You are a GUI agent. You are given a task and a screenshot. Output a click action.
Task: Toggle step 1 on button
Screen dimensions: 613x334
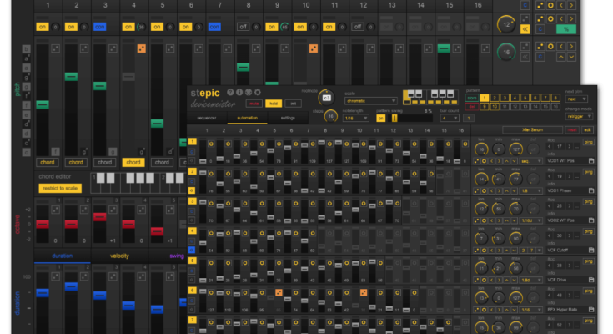tap(41, 27)
